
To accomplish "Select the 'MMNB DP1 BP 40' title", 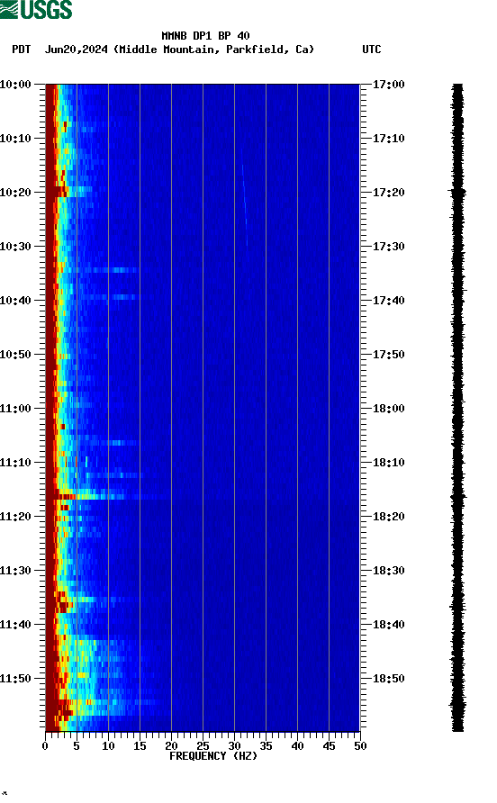I will pyautogui.click(x=205, y=36).
